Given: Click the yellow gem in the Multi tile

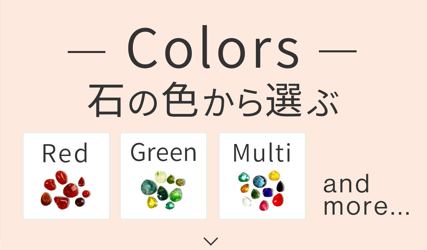Looking at the screenshot, I should (274, 176).
